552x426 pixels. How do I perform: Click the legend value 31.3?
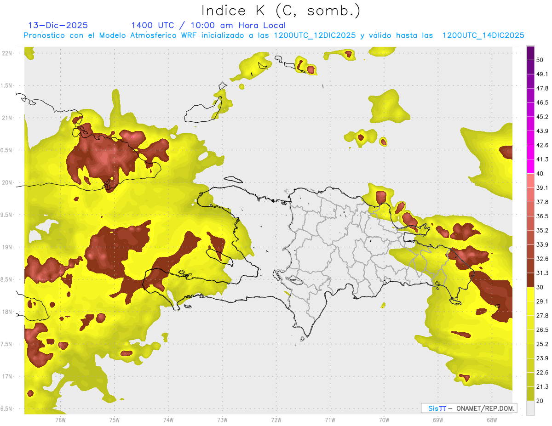(542, 273)
